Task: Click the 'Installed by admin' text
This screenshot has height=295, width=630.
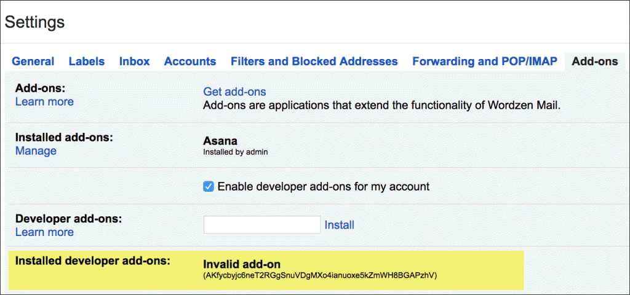Action: 236,152
